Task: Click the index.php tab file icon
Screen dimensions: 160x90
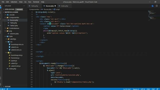Action: tap(59, 6)
